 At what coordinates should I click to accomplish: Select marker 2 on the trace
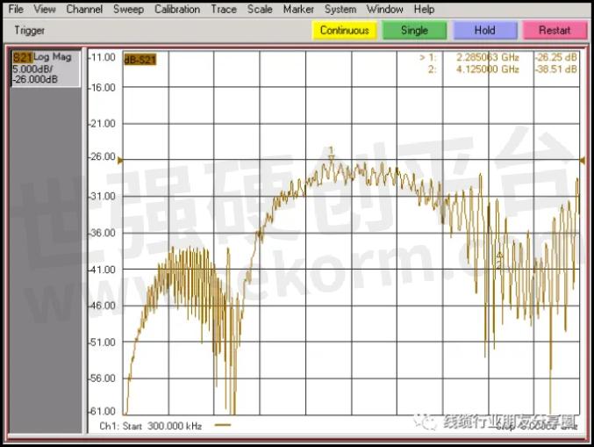499,258
